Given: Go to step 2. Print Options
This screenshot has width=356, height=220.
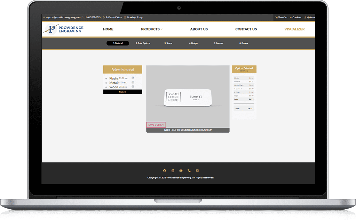Looking at the screenshot, I should click(143, 43).
